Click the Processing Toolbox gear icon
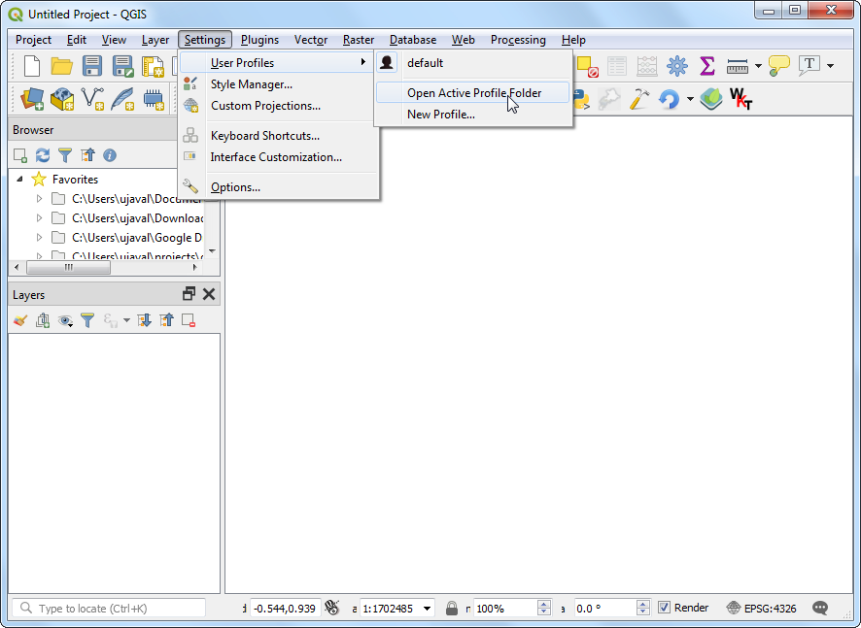This screenshot has width=861, height=628. coord(677,66)
